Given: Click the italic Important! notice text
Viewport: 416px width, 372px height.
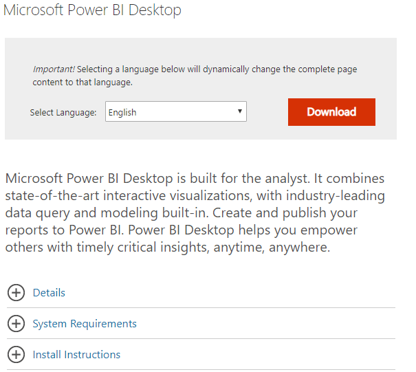Looking at the screenshot, I should [54, 69].
